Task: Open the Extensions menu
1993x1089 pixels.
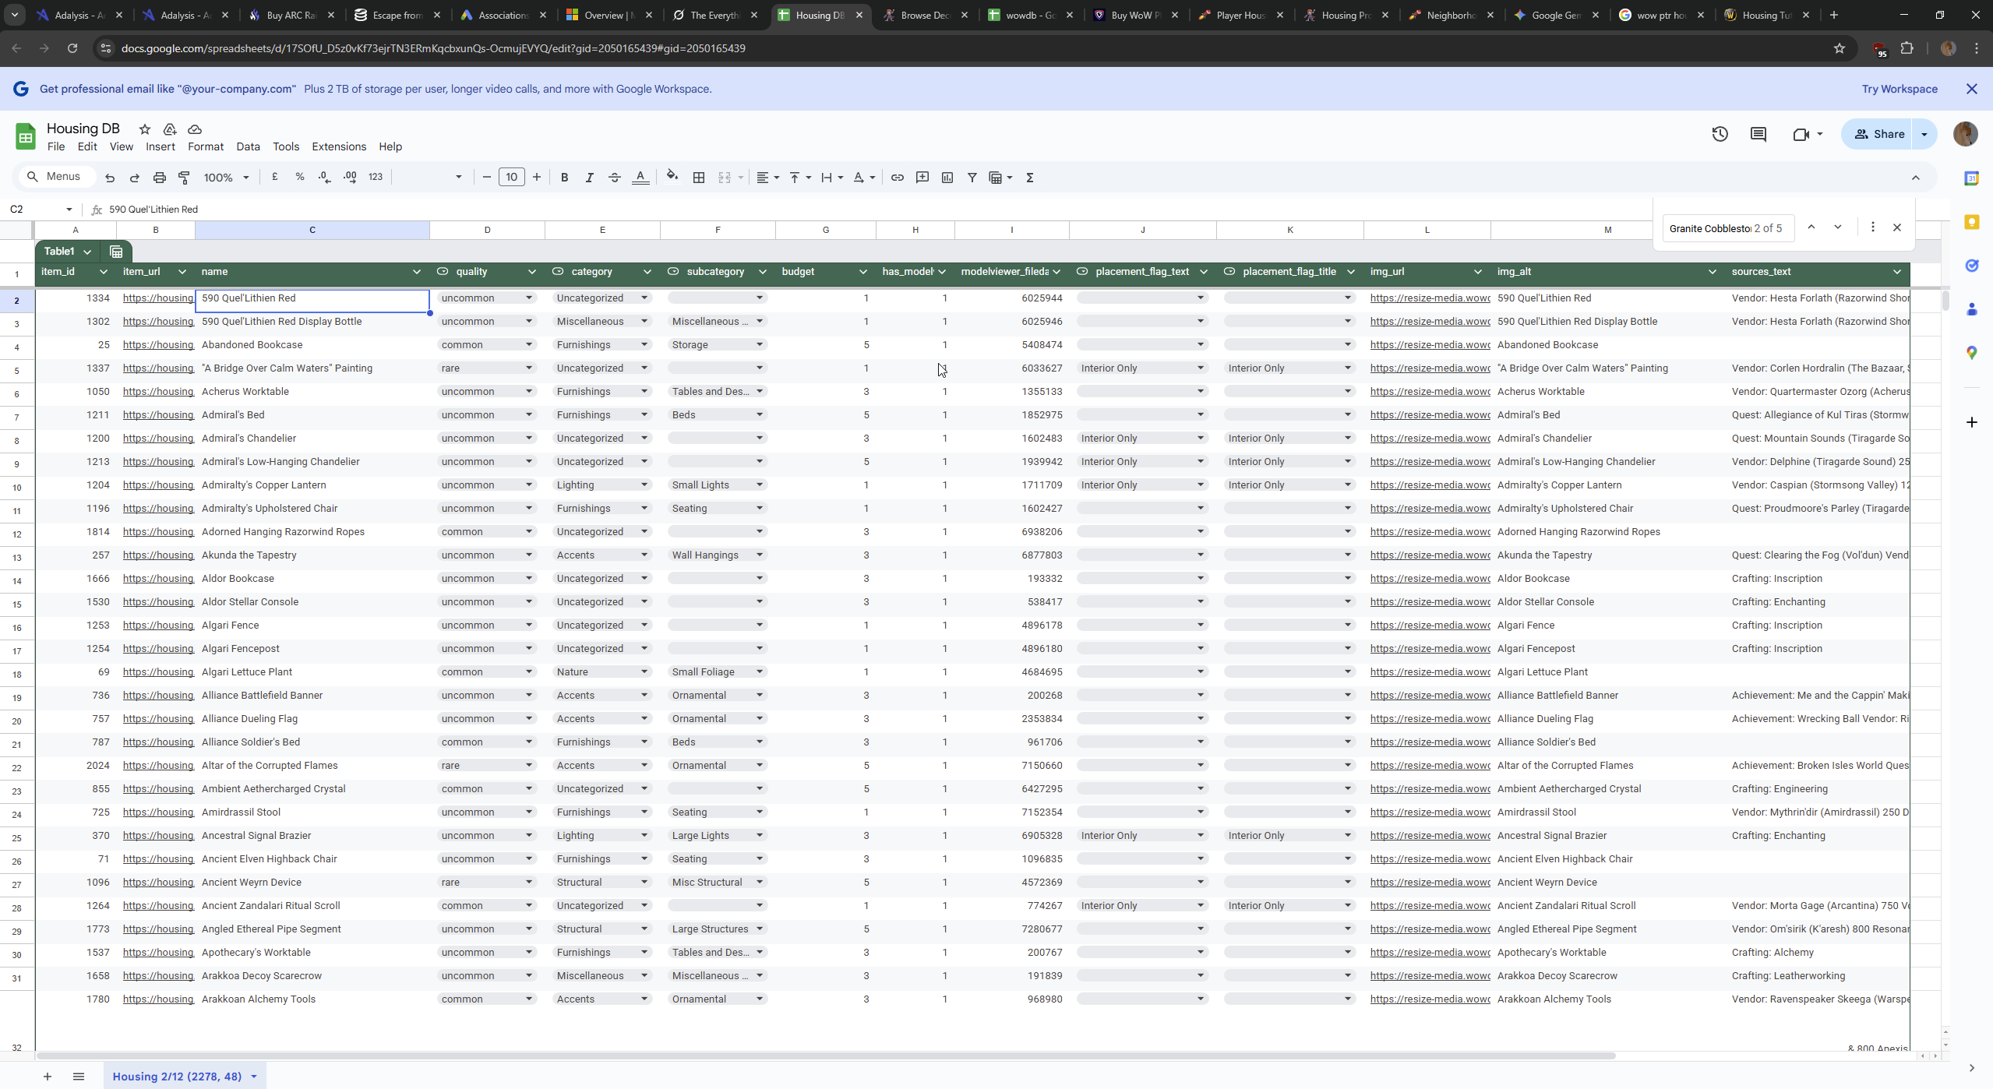Action: [338, 146]
